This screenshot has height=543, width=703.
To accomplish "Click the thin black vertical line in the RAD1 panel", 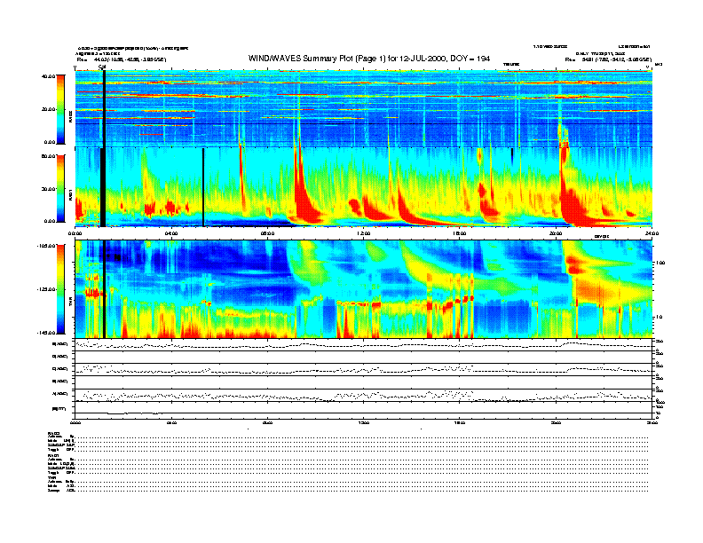I will 203,187.
